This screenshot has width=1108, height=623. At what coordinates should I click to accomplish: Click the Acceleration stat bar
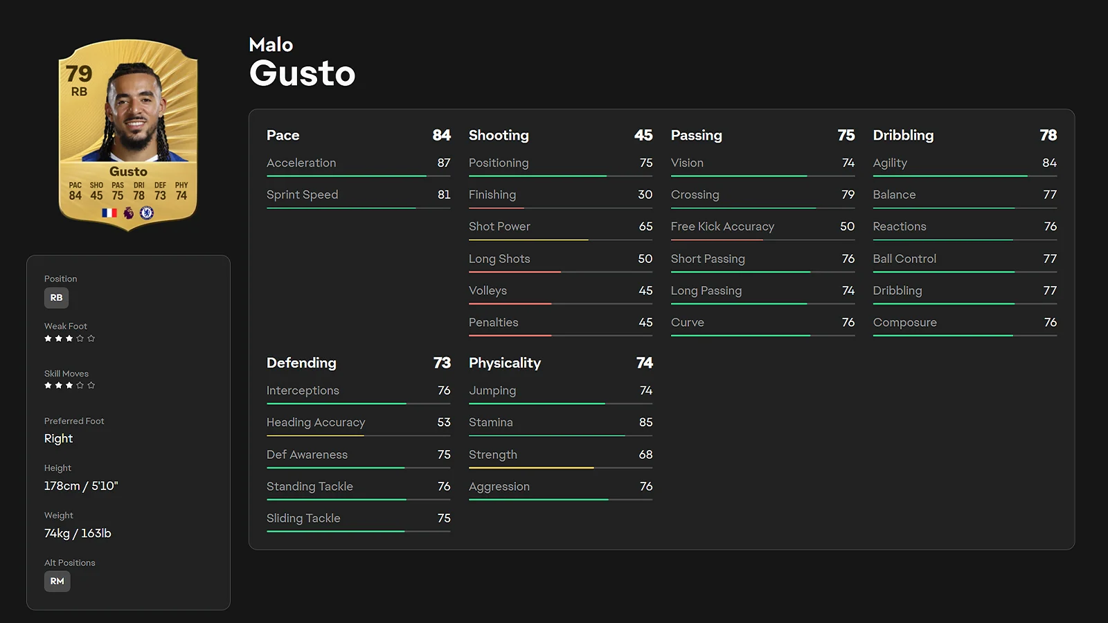click(359, 176)
